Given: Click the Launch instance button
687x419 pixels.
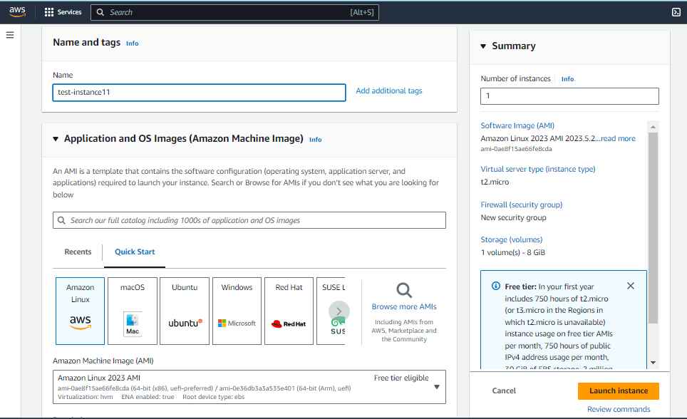Looking at the screenshot, I should point(617,390).
